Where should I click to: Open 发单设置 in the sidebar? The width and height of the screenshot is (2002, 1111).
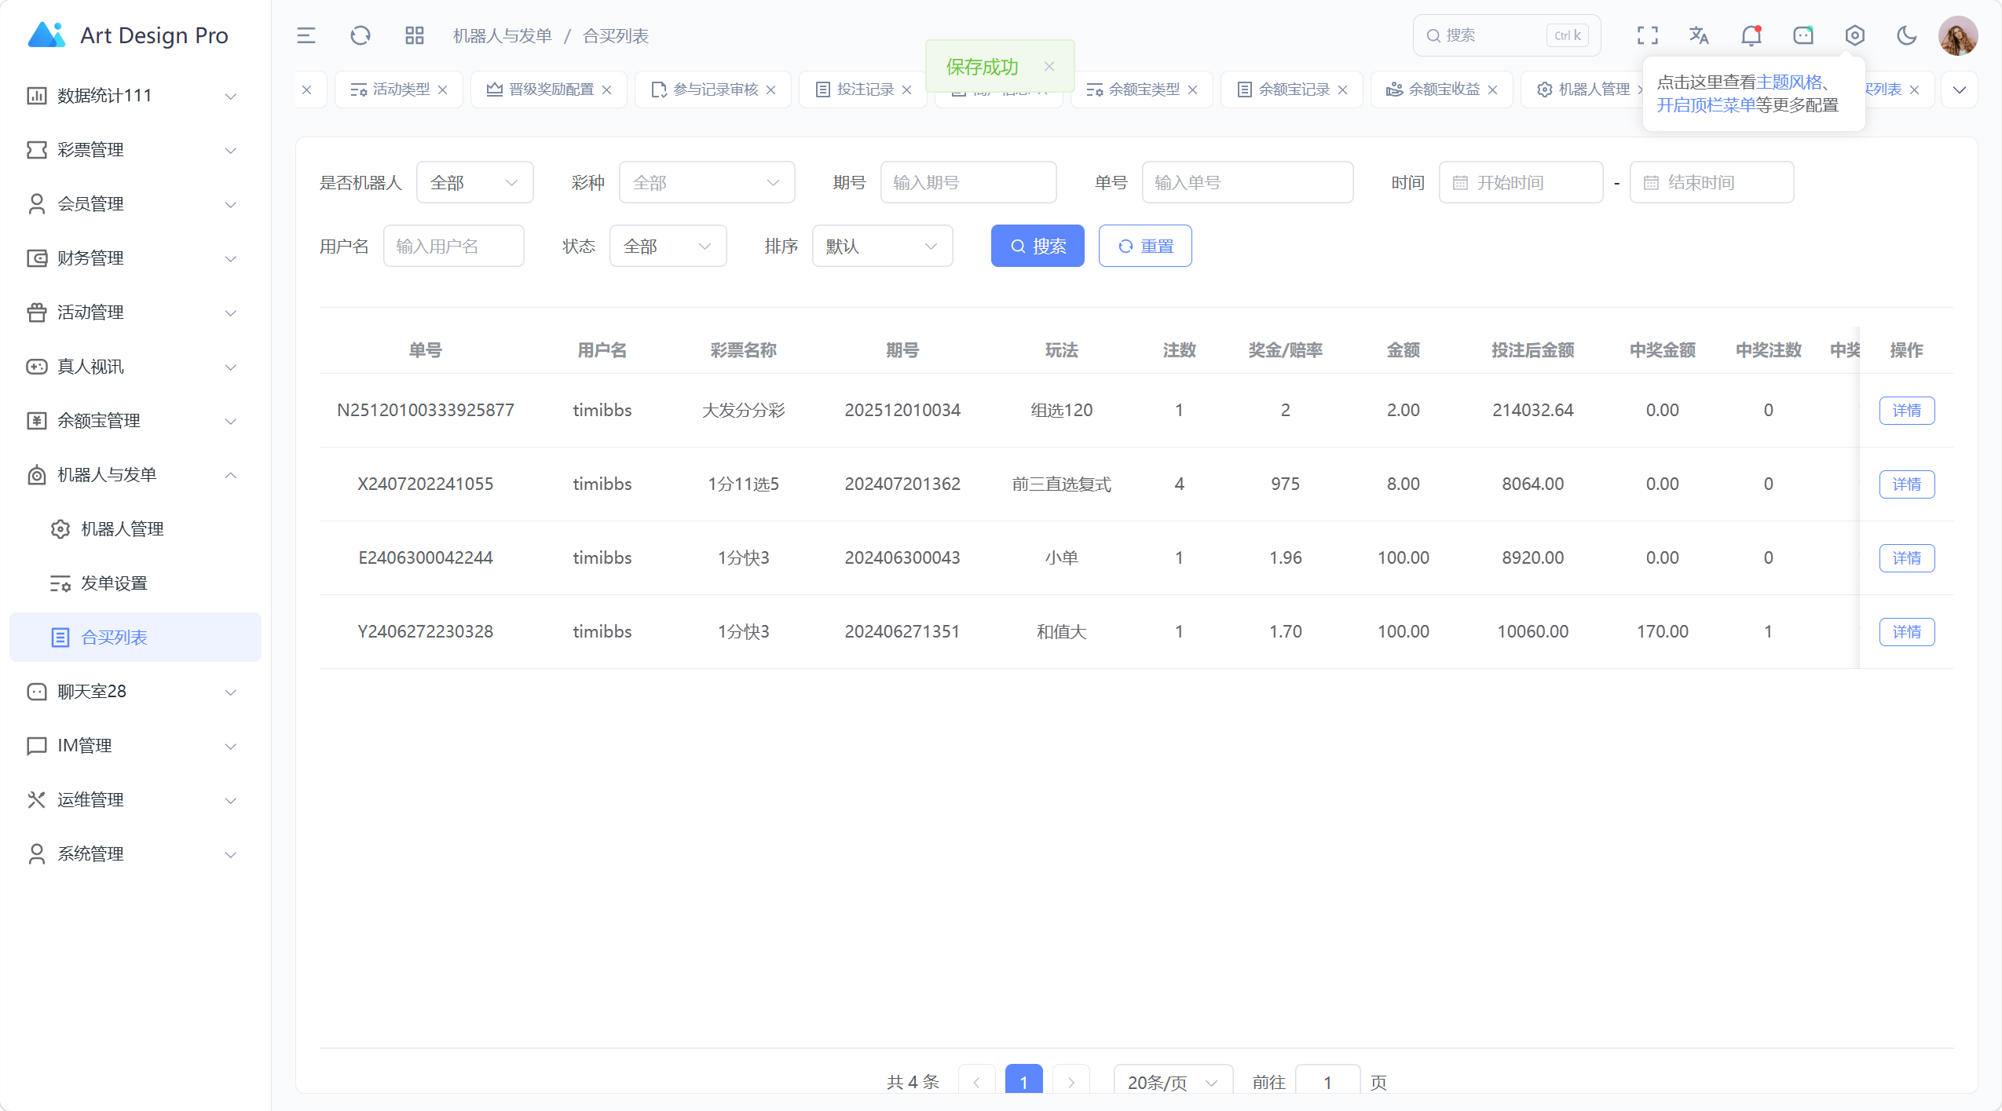click(x=134, y=583)
